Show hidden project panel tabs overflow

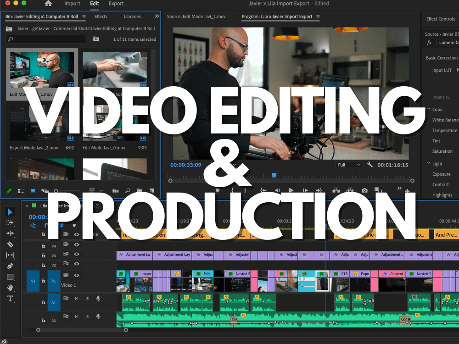click(157, 16)
